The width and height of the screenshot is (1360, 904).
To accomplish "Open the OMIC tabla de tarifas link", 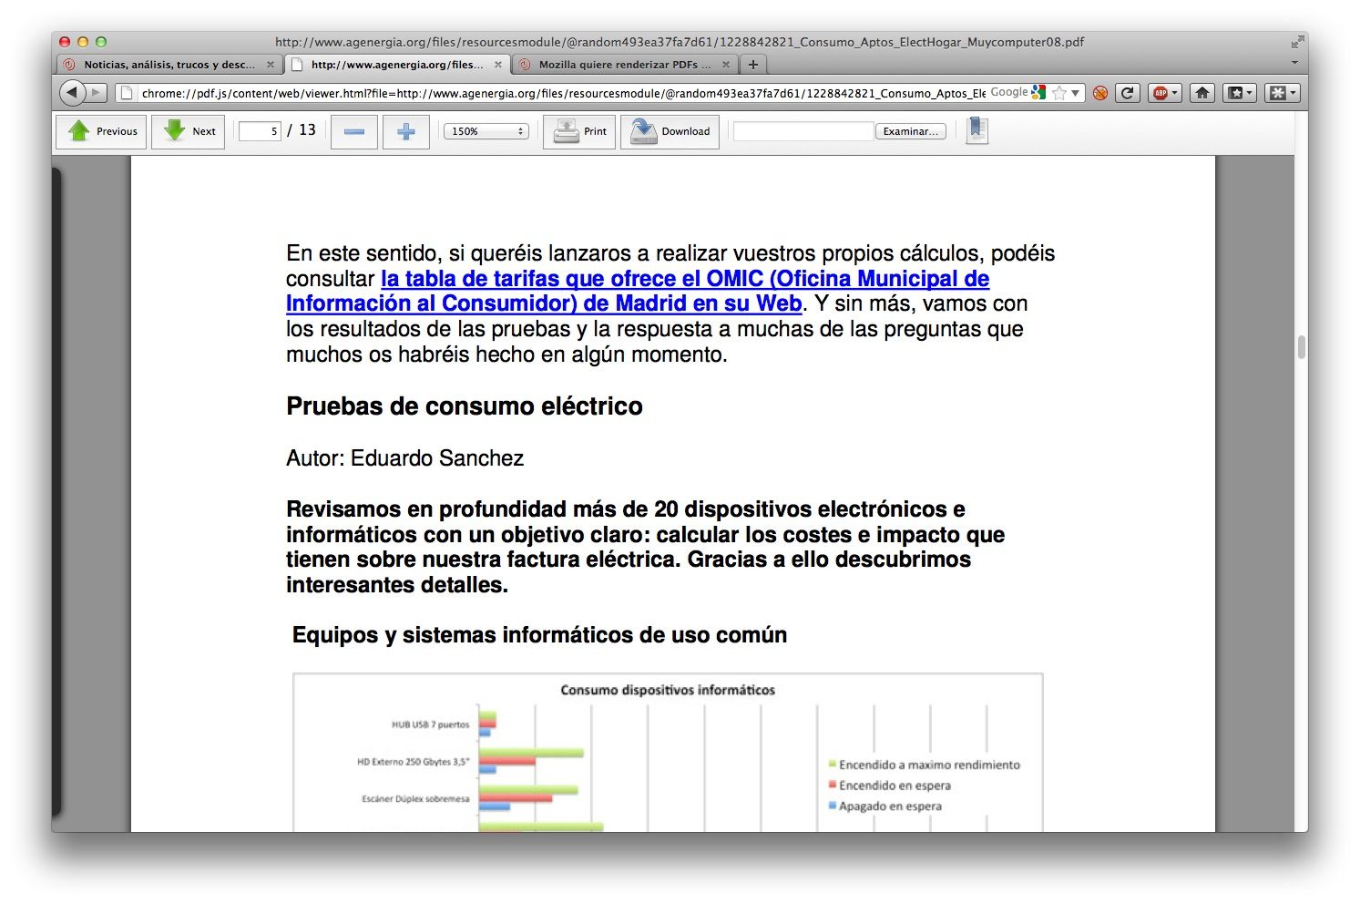I will coord(684,279).
